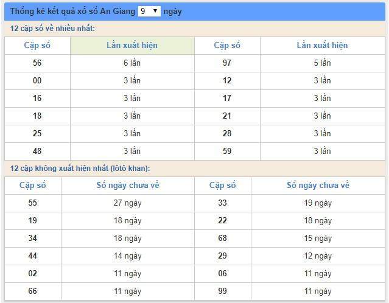Screen dimensions: 389x303
Task: Click the 'Thống kê kết quả xổ số An Giang' title
Action: pos(72,11)
